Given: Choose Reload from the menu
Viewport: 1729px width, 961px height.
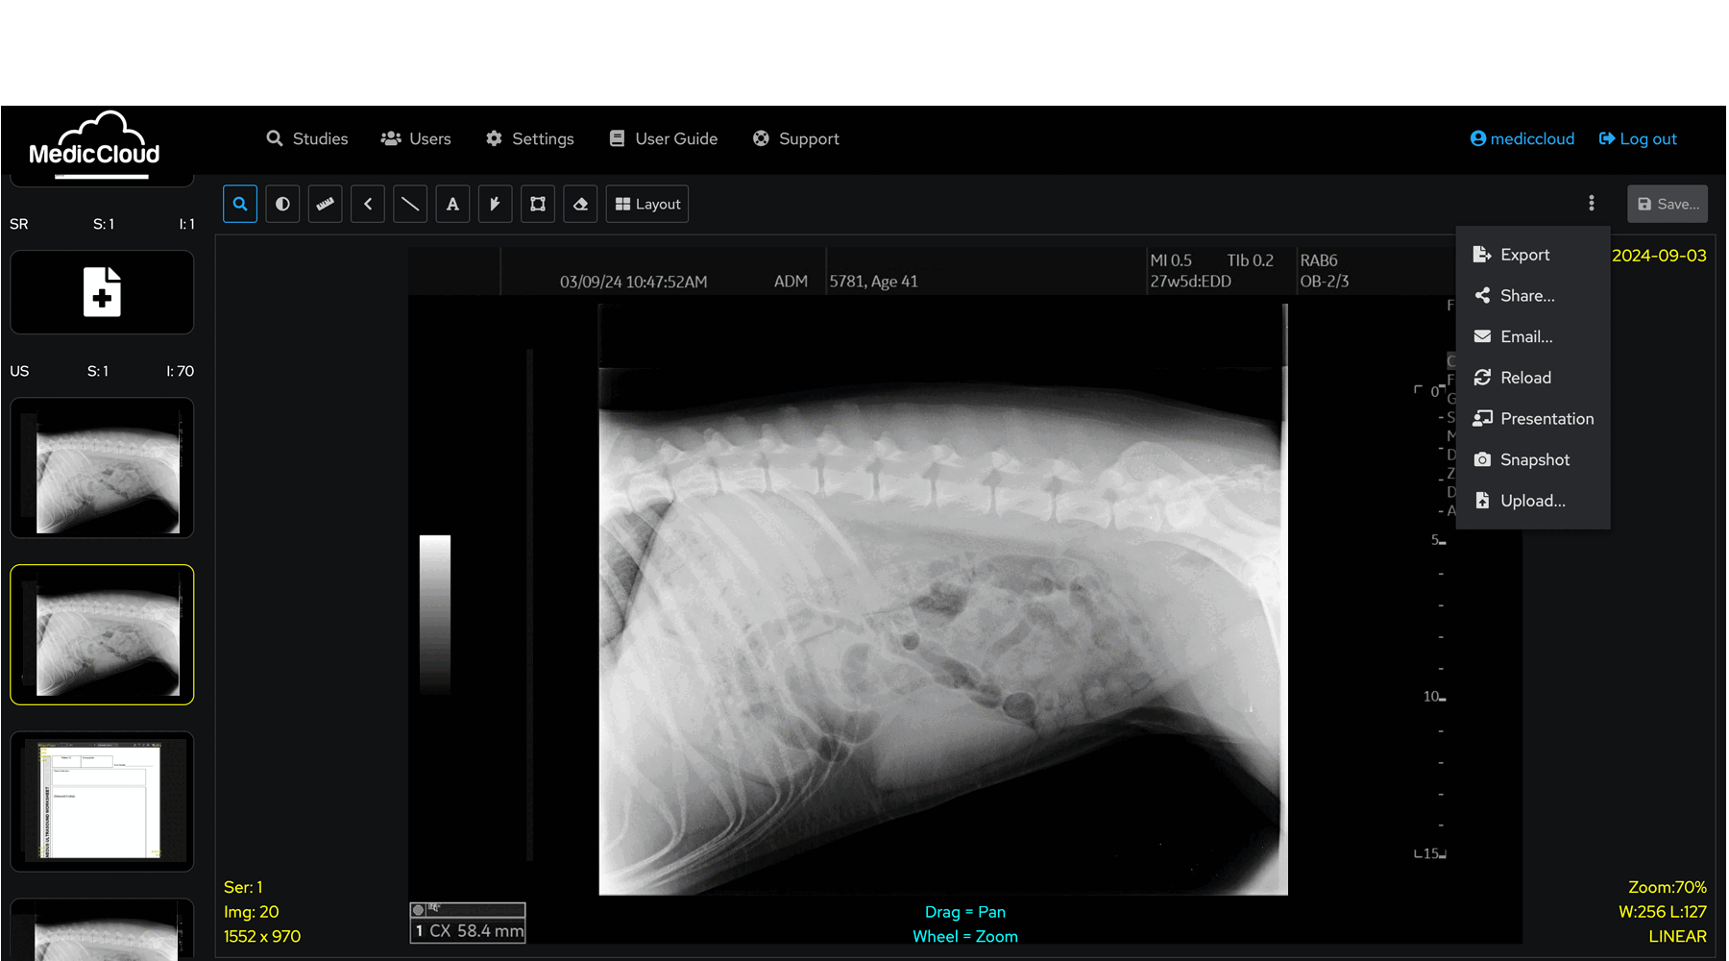Looking at the screenshot, I should point(1533,378).
